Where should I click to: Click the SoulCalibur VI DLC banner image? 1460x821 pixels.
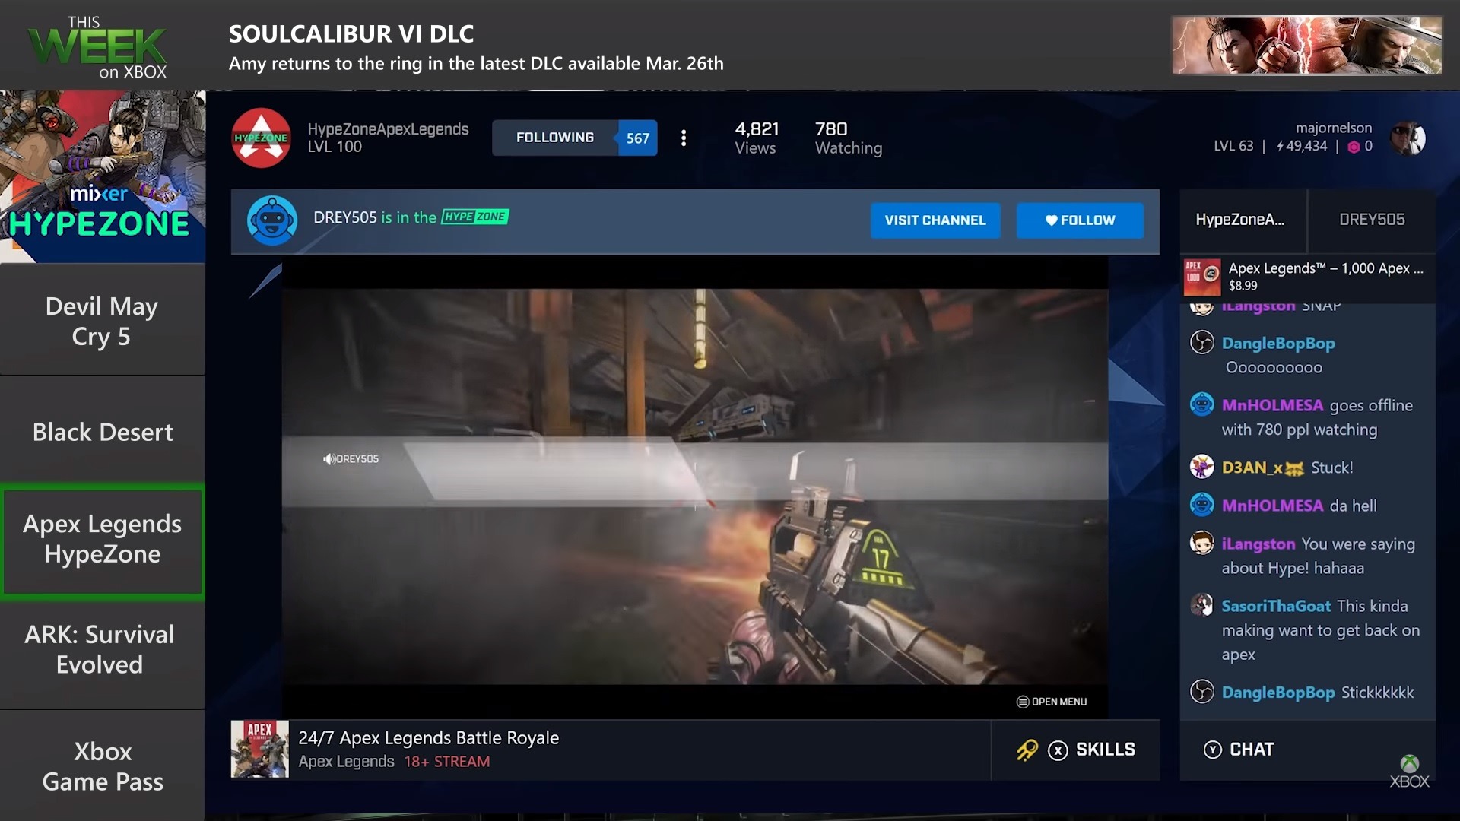tap(1306, 46)
